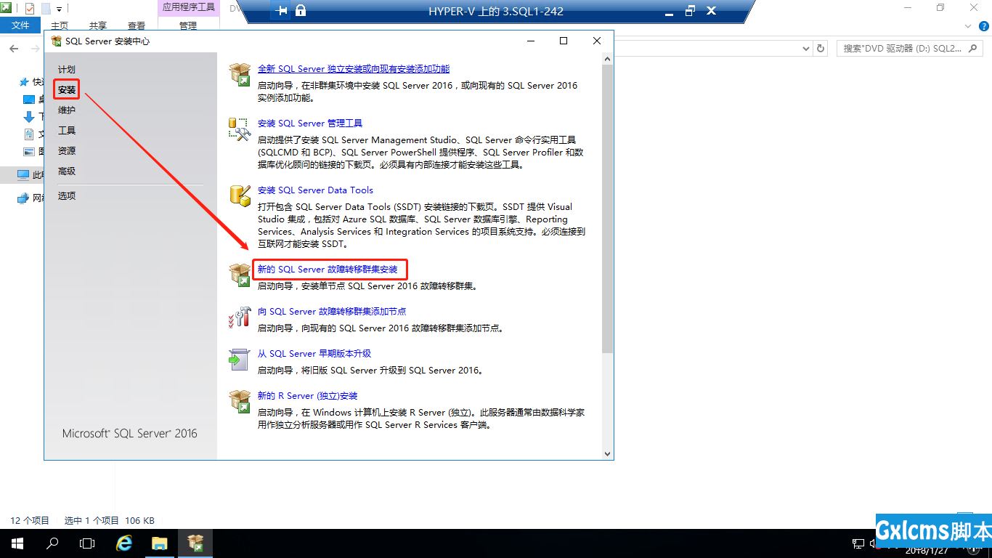
Task: Click the upgrade from earlier version icon
Action: point(240,359)
